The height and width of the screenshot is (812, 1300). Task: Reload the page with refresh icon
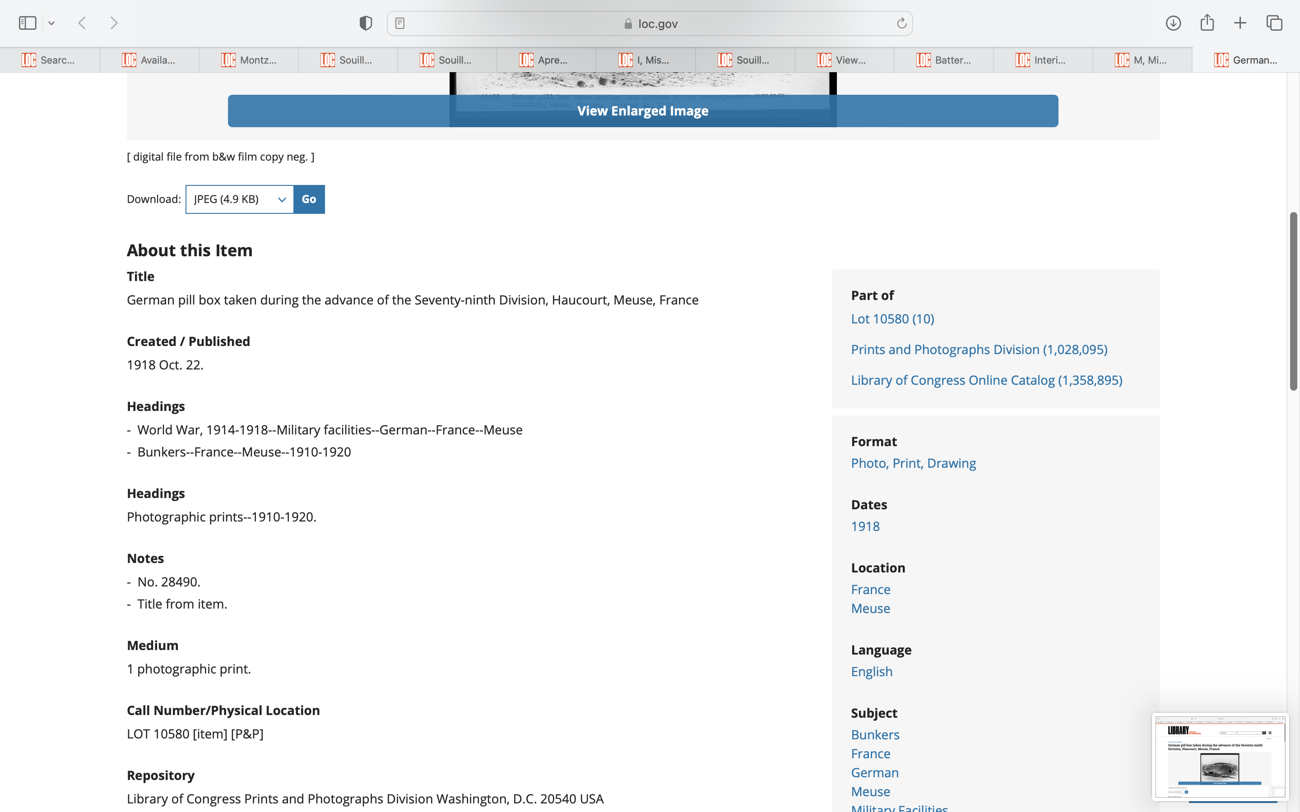click(x=901, y=23)
